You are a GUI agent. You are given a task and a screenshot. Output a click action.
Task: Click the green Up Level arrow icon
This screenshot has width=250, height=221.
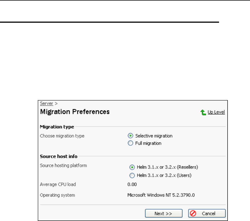click(x=203, y=112)
